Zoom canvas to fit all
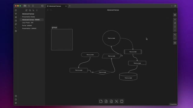The width and height of the screenshot is (193, 108). 175,27
